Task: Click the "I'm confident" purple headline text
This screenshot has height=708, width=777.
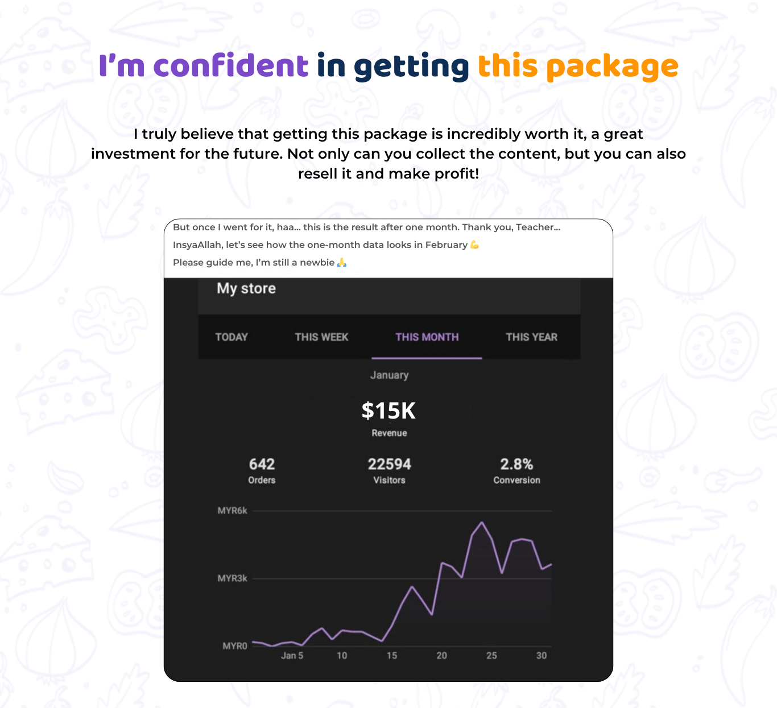Action: click(x=203, y=66)
